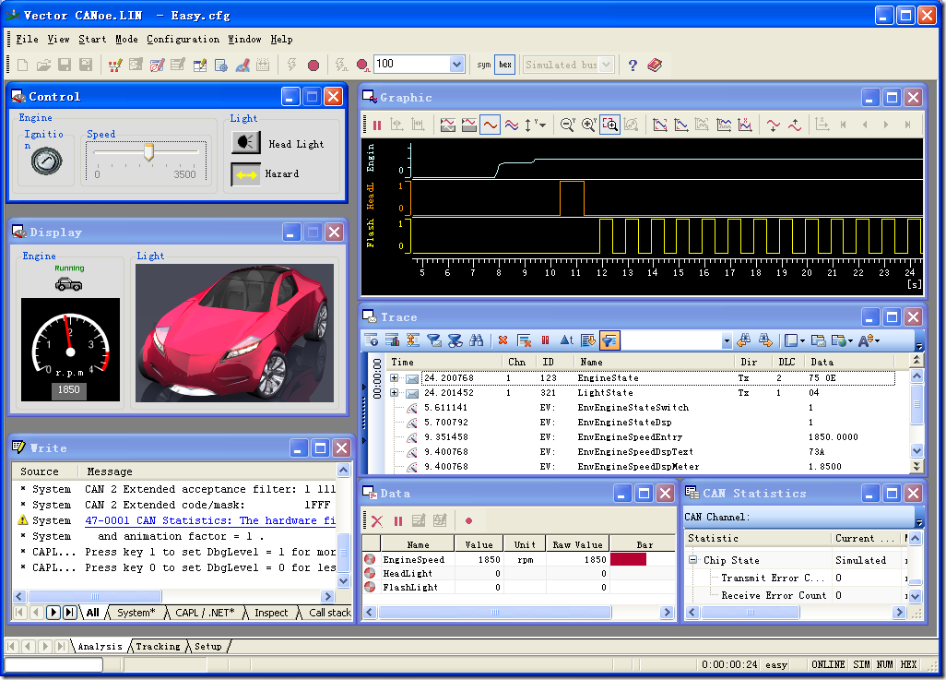Click the binoculars search icon in Trace toolbar
Screen dimensions: 946x680
tap(476, 340)
